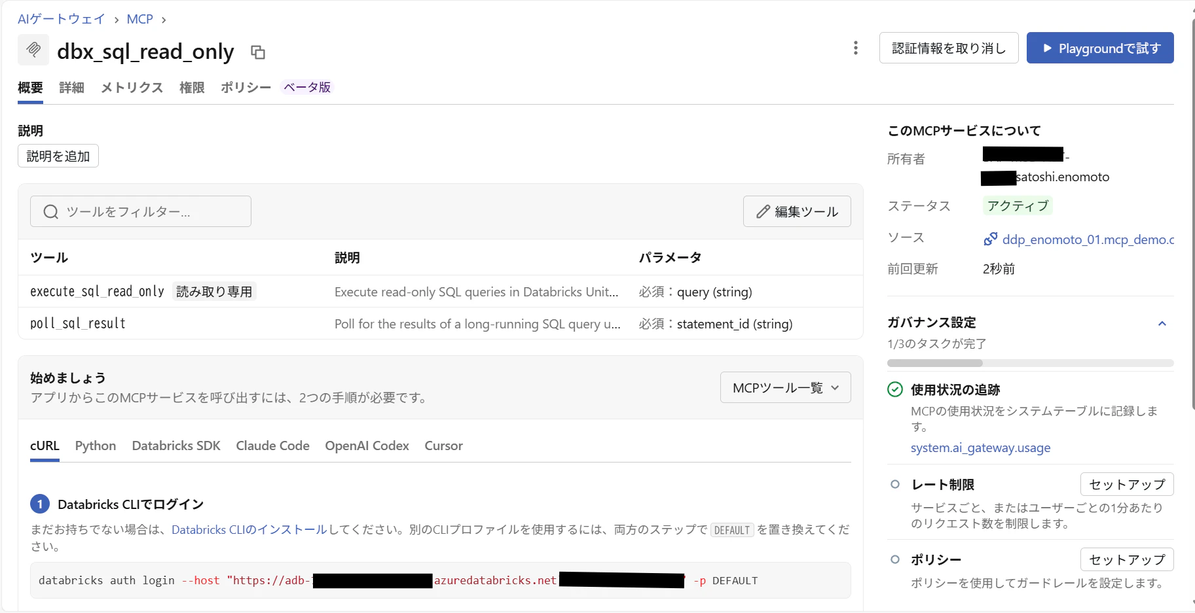Click the Playgroundで試す button

tap(1100, 48)
